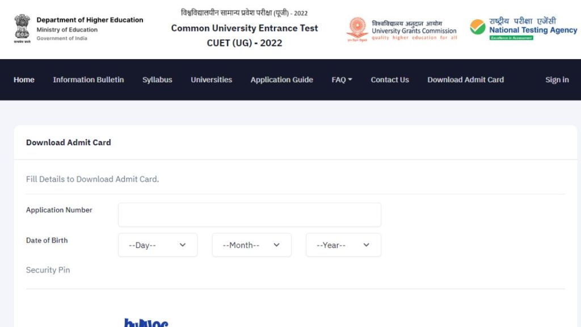
Task: Open the --Day-- dropdown
Action: [157, 245]
